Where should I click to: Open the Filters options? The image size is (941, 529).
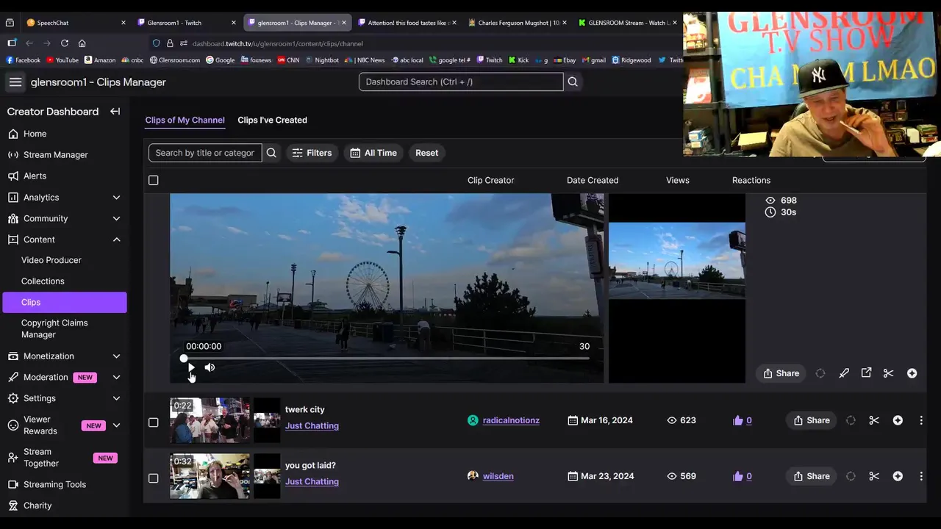pos(312,153)
